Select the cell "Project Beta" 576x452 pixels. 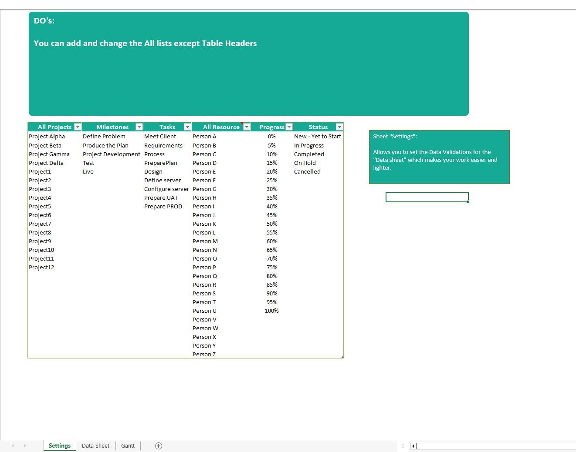[54, 145]
